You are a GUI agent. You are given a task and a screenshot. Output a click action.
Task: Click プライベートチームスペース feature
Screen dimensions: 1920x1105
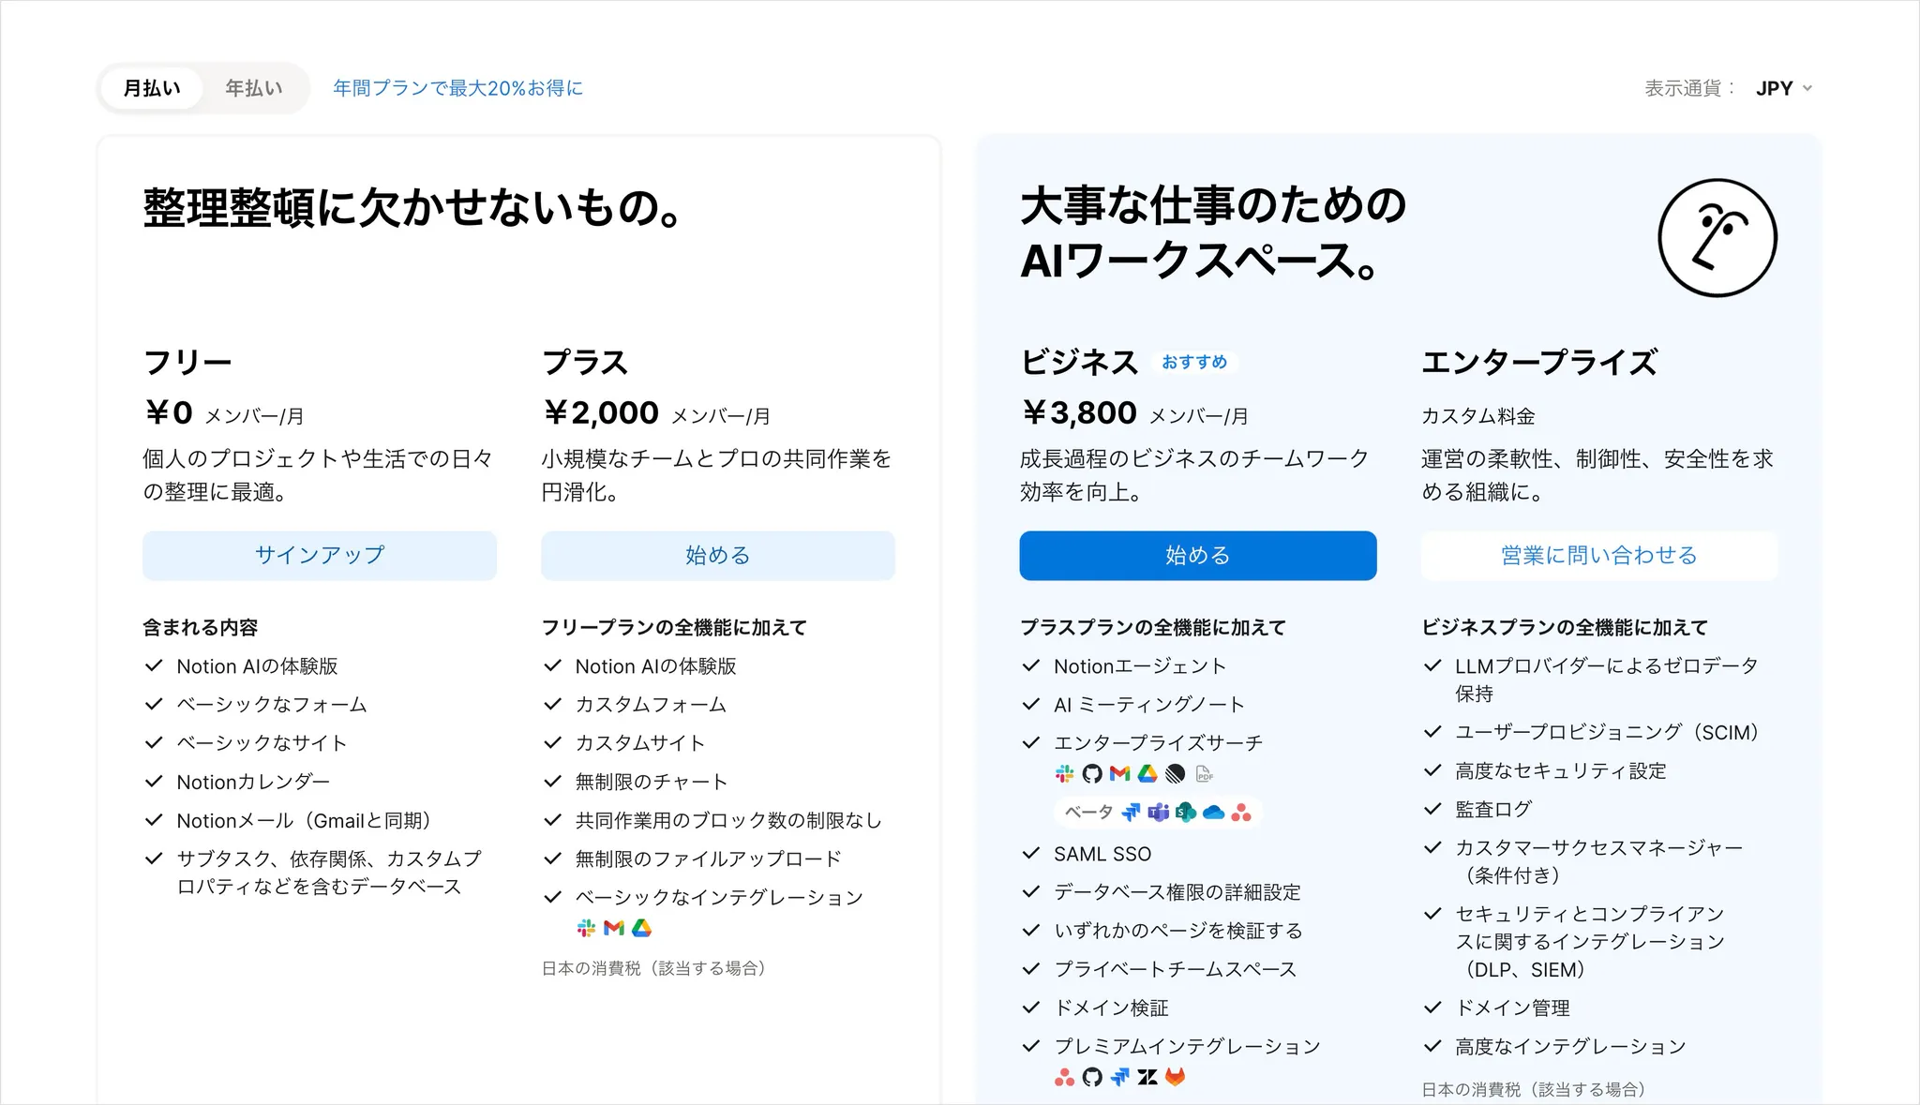(x=1176, y=969)
